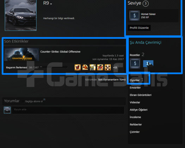The image size is (185, 148).
Task: Click the Herhangi bir bilgi verilmedi text
Action: pyautogui.click(x=59, y=18)
